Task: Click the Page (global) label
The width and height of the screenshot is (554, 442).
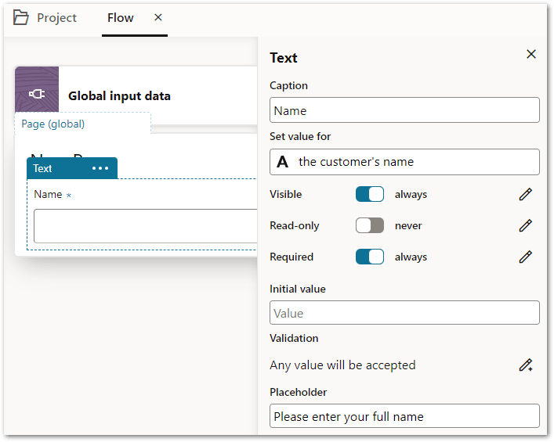Action: point(53,124)
